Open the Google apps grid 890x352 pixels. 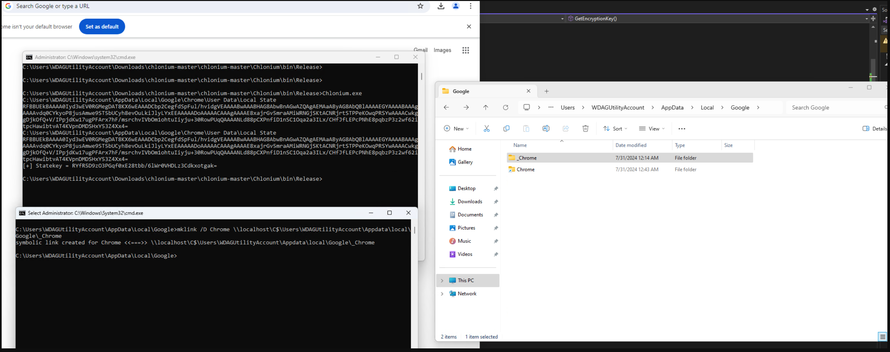[465, 50]
